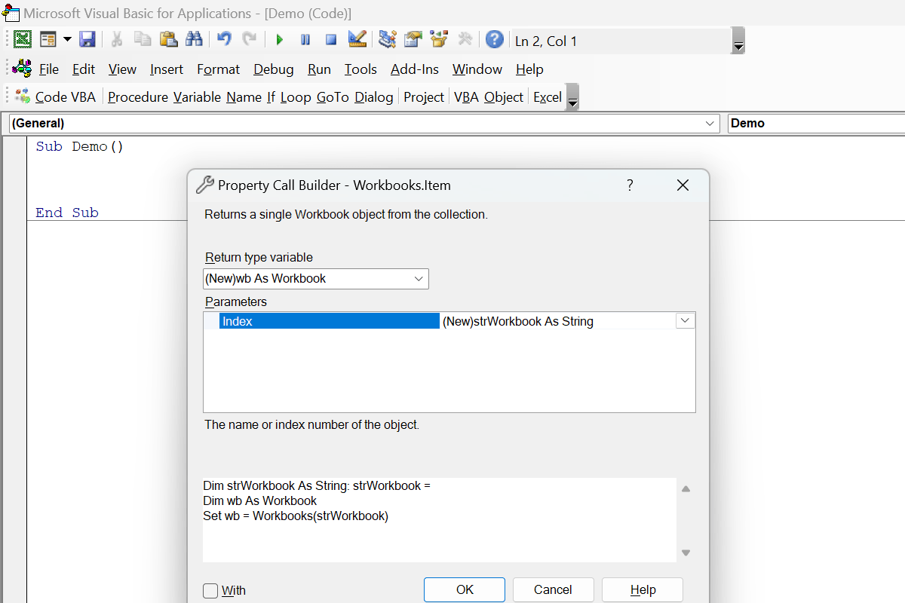The height and width of the screenshot is (603, 905).
Task: Close the Property Call Builder dialog
Action: point(683,185)
